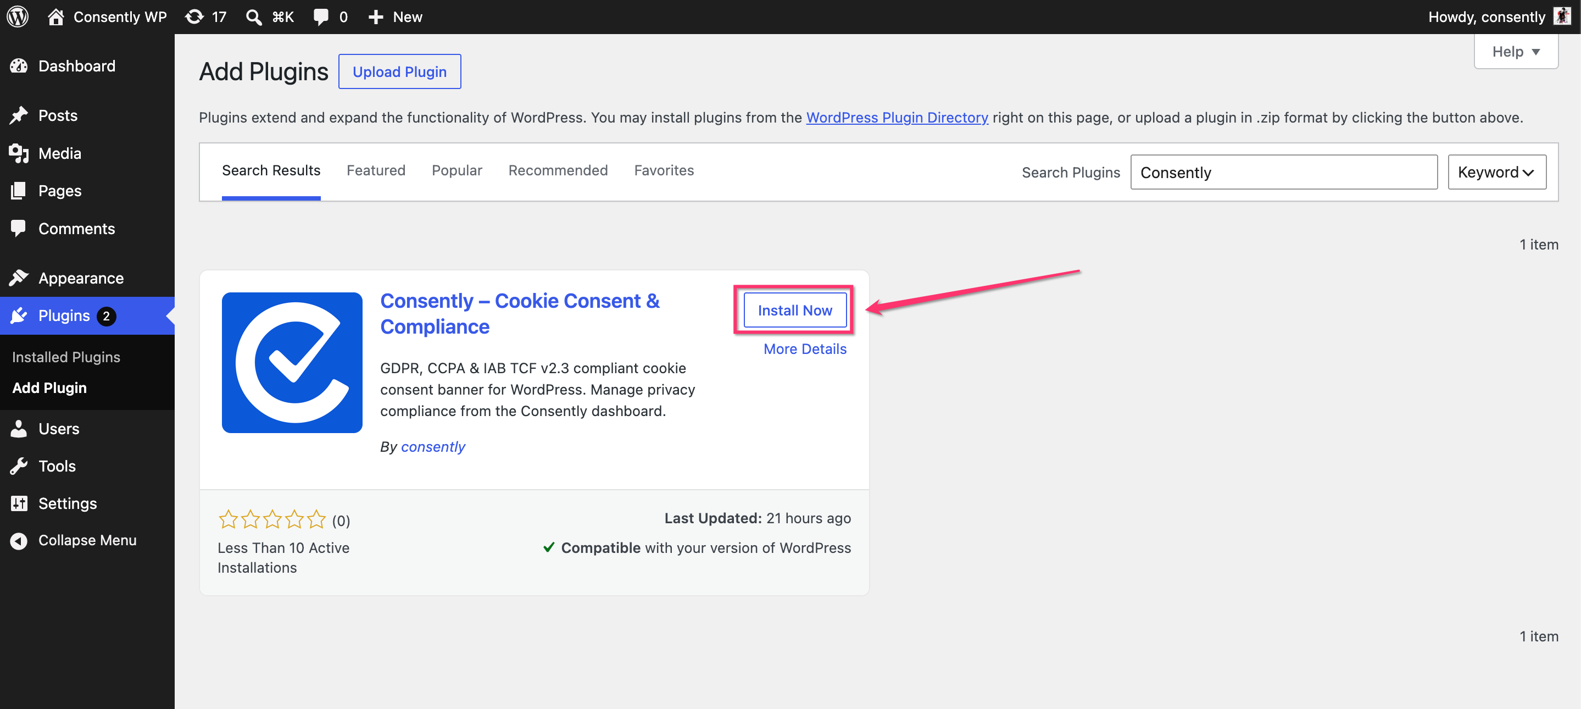1581x709 pixels.
Task: Click the comments bubble icon in admin bar
Action: [320, 16]
